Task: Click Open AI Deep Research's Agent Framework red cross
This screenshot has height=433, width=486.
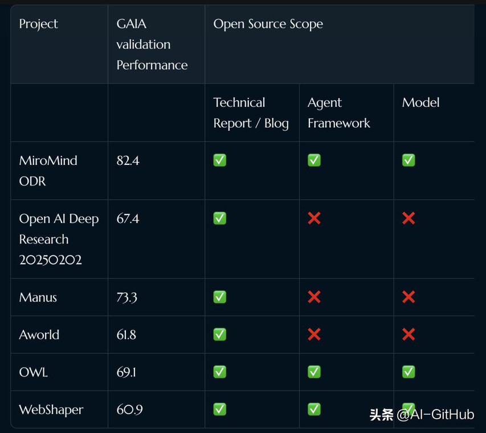Action: click(x=314, y=218)
